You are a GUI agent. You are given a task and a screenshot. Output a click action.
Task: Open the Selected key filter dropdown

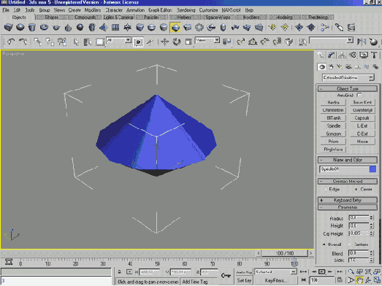(x=275, y=272)
